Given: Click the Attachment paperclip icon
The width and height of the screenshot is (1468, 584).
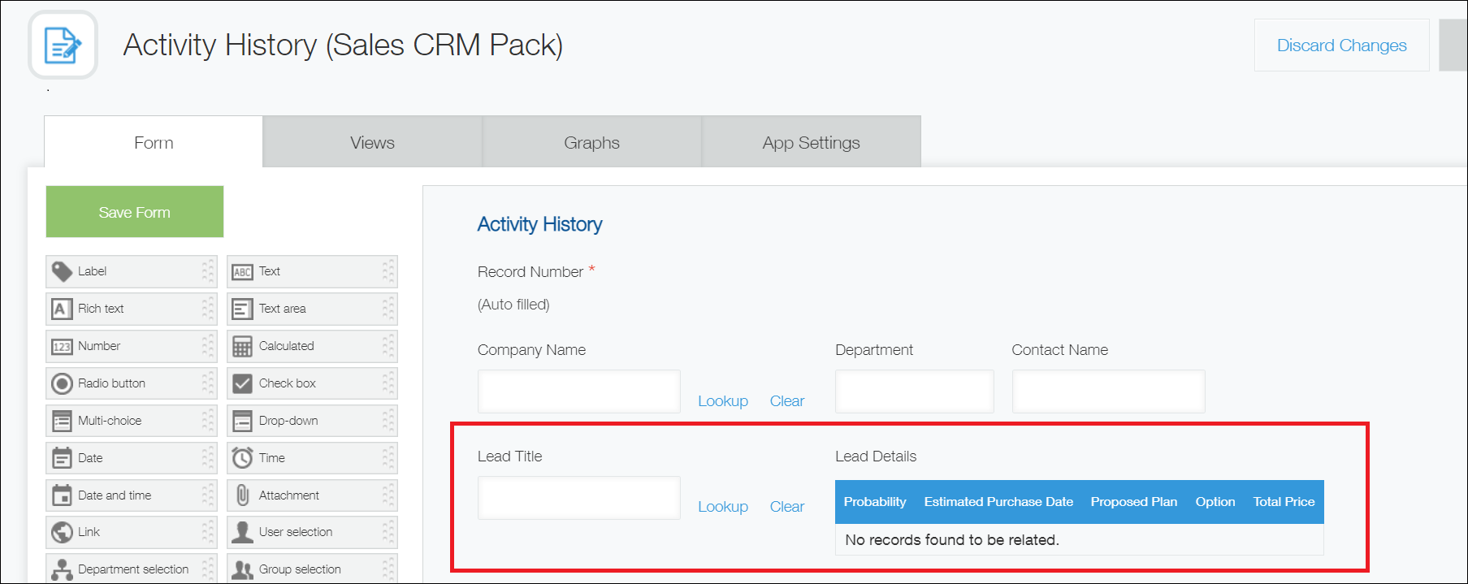Looking at the screenshot, I should [242, 495].
